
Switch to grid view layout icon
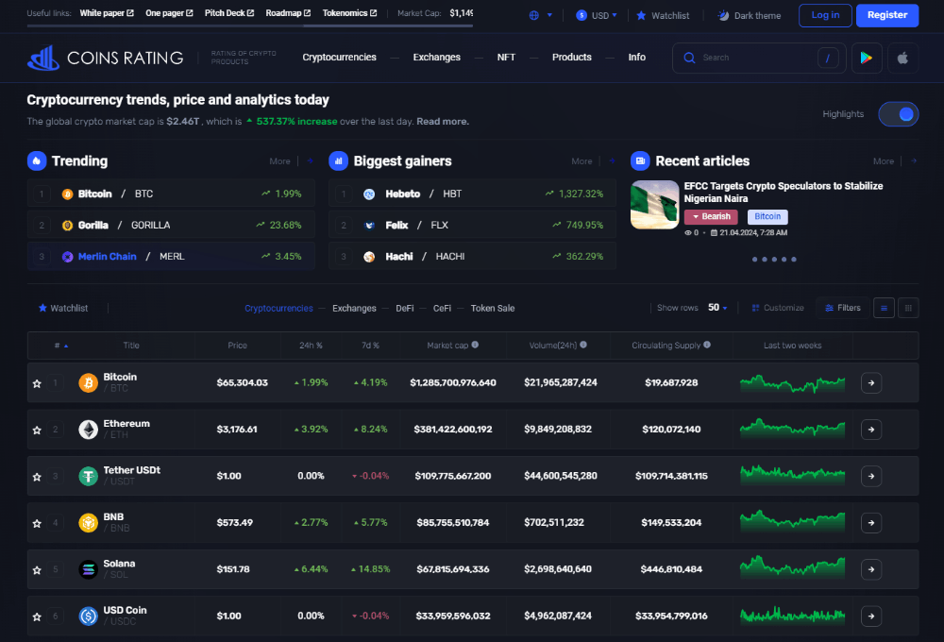pyautogui.click(x=908, y=308)
